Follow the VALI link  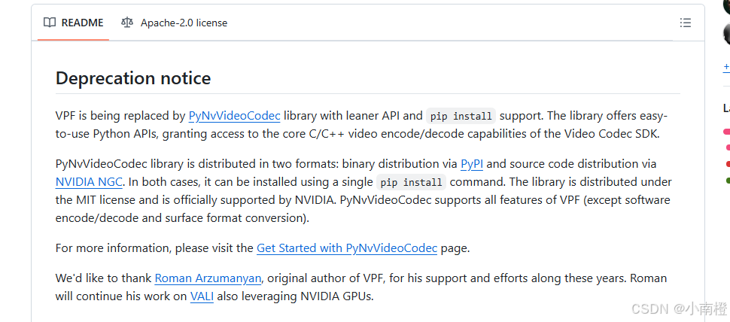click(x=202, y=296)
